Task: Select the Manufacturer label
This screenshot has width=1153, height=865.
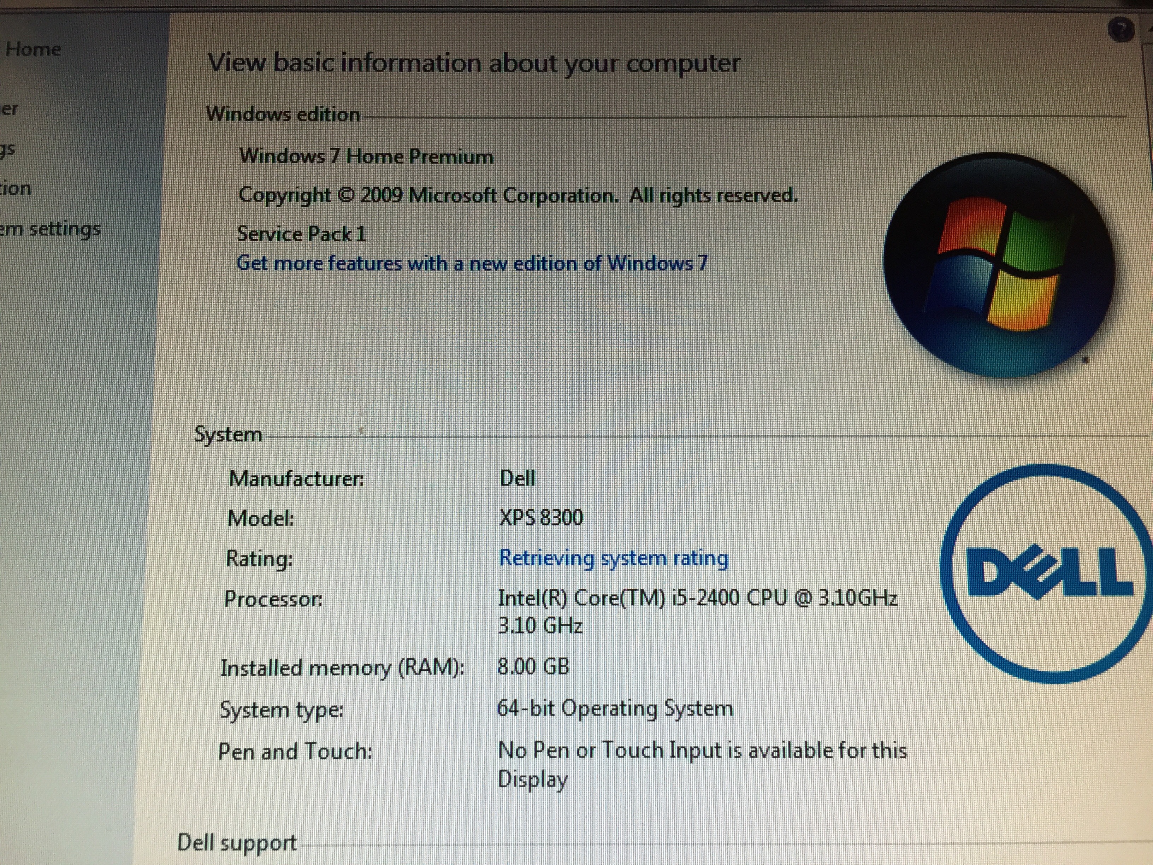Action: [x=297, y=478]
